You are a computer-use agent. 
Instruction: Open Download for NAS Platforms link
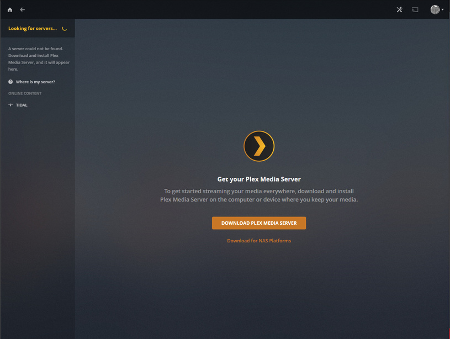pyautogui.click(x=259, y=241)
